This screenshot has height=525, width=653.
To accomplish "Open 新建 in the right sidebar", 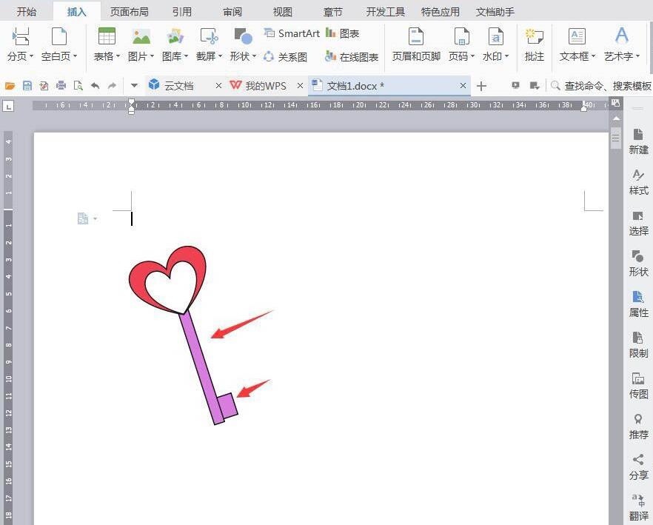I will point(638,141).
